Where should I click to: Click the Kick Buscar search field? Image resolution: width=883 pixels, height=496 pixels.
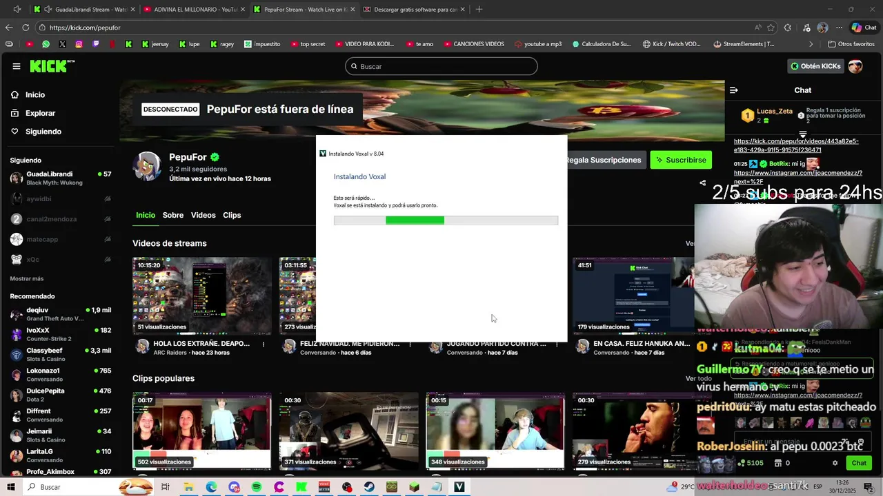(441, 66)
